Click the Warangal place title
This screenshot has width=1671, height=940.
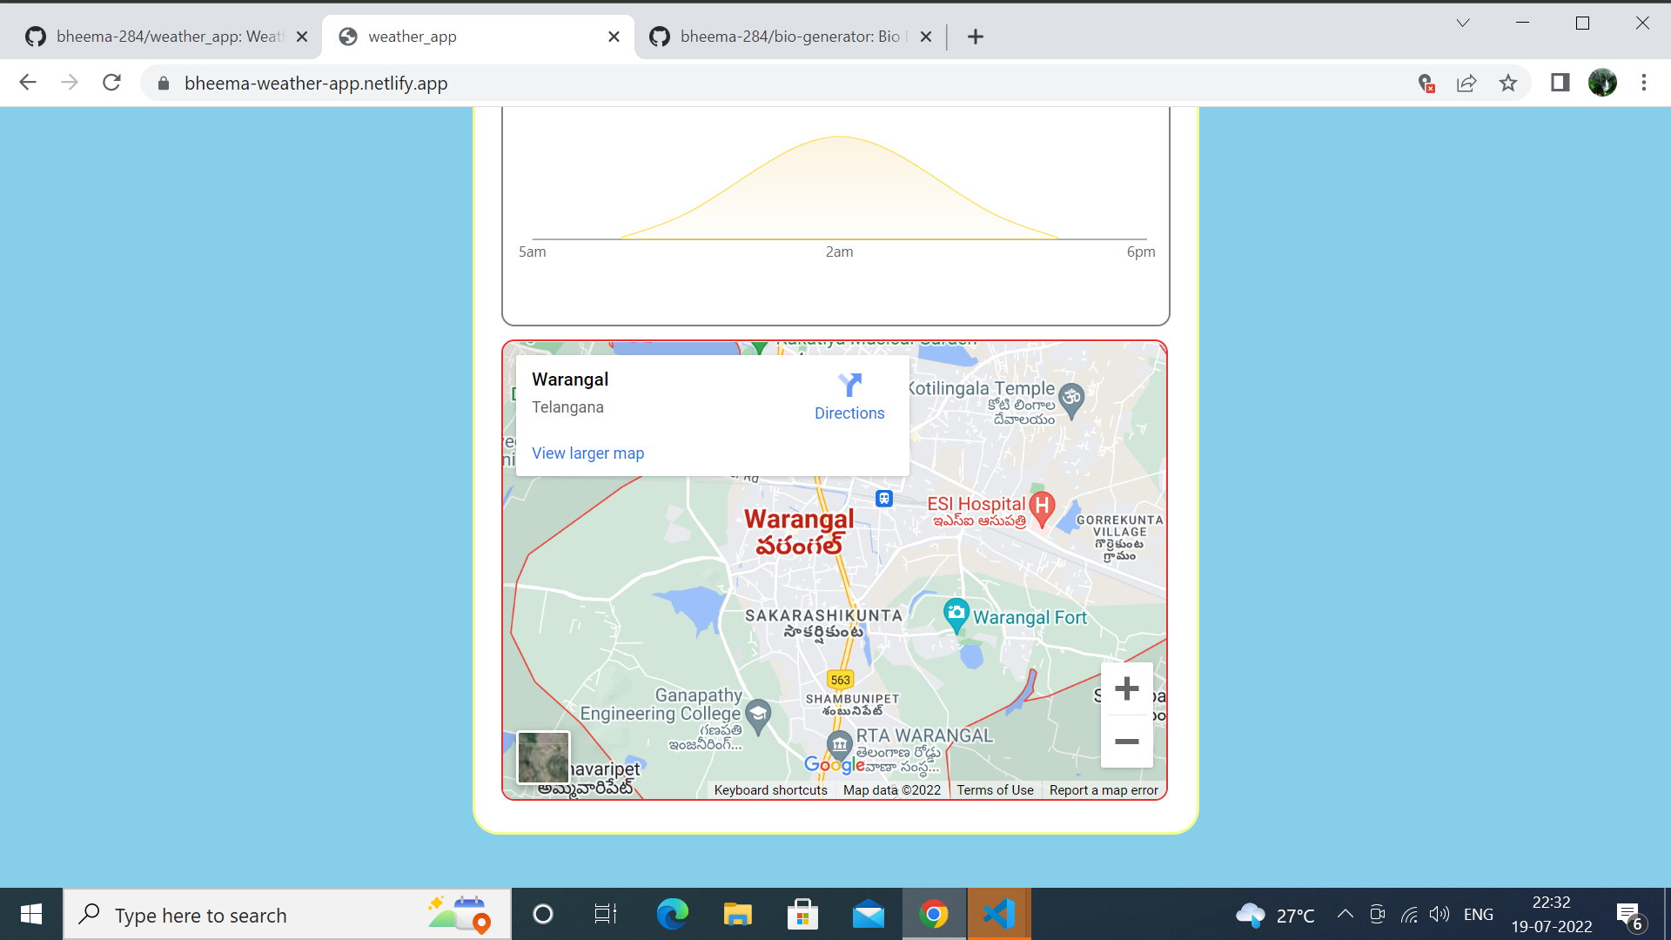coord(570,379)
